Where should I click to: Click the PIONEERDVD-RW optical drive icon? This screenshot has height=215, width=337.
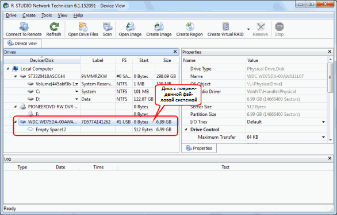pyautogui.click(x=23, y=107)
